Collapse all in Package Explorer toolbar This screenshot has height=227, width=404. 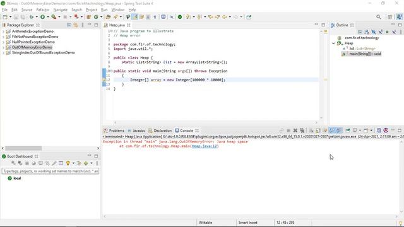69,25
